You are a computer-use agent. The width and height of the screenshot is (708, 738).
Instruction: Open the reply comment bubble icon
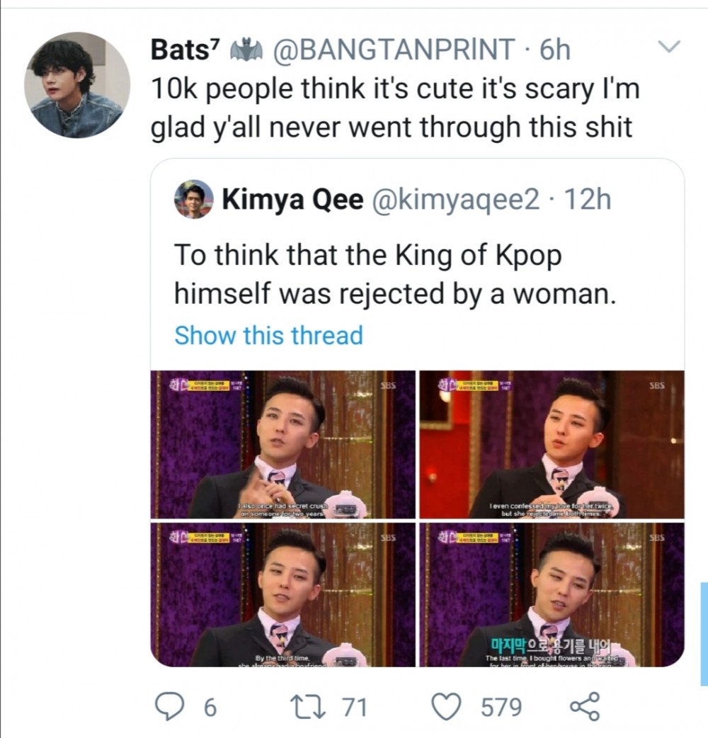(169, 706)
